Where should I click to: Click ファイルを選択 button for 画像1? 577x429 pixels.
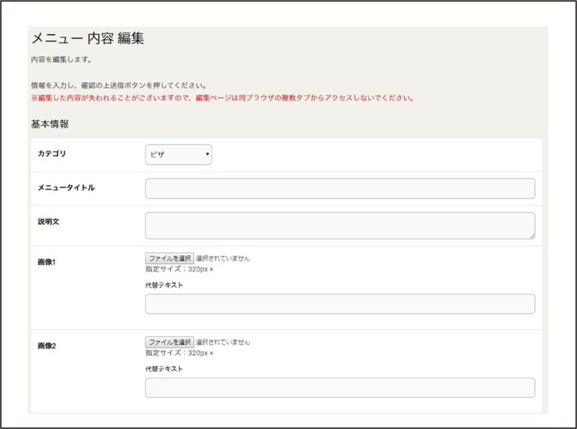169,258
